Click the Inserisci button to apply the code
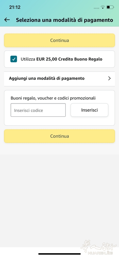The width and height of the screenshot is (119, 257). pos(89,110)
